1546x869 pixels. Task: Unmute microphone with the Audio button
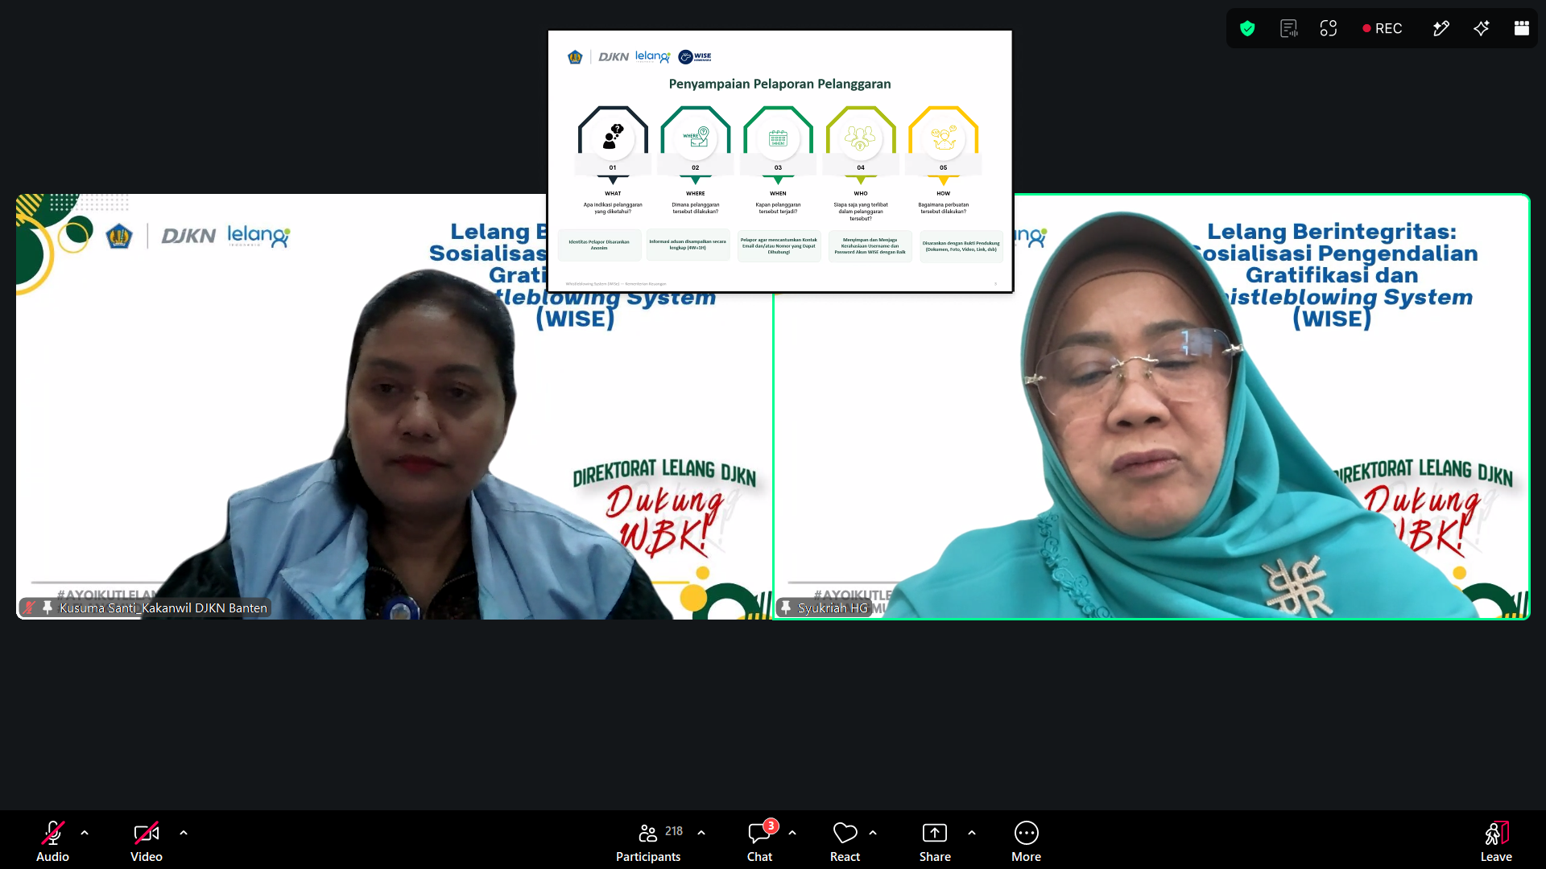point(52,841)
